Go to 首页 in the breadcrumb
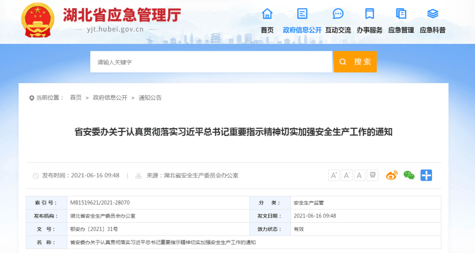This screenshot has width=475, height=253. pyautogui.click(x=76, y=98)
